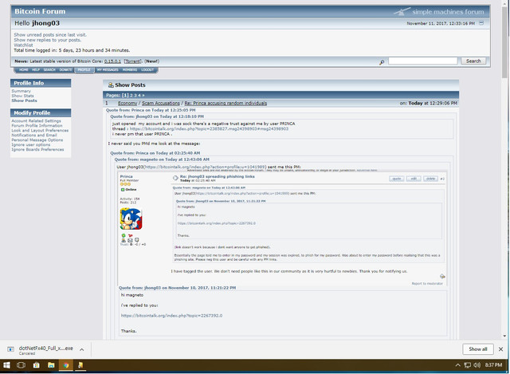Screen dimensions: 510x374
Task: Click the forum Search button
Action: click(x=473, y=61)
